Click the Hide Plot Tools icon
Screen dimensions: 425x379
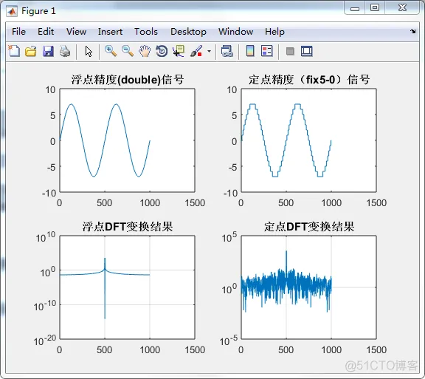coord(290,51)
